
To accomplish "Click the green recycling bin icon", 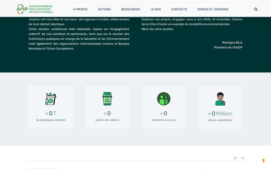I will pos(107,99).
